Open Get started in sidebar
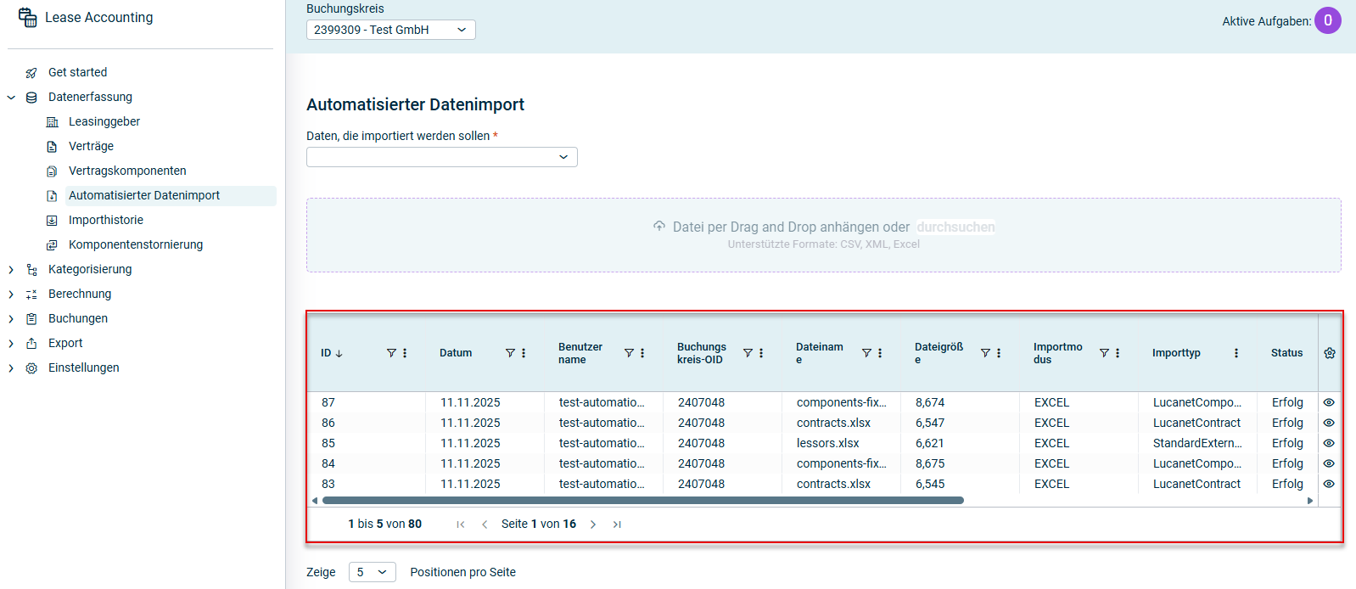The height and width of the screenshot is (589, 1356). pyautogui.click(x=77, y=72)
